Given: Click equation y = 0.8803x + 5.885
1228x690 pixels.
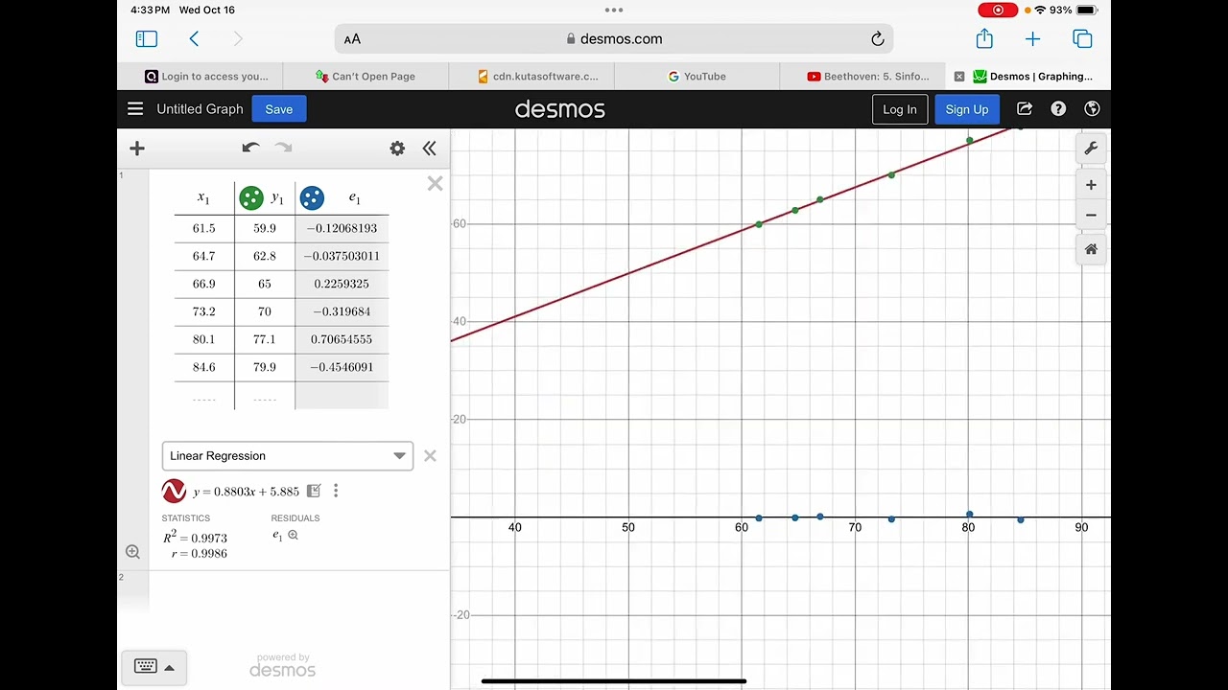Looking at the screenshot, I should coord(247,492).
